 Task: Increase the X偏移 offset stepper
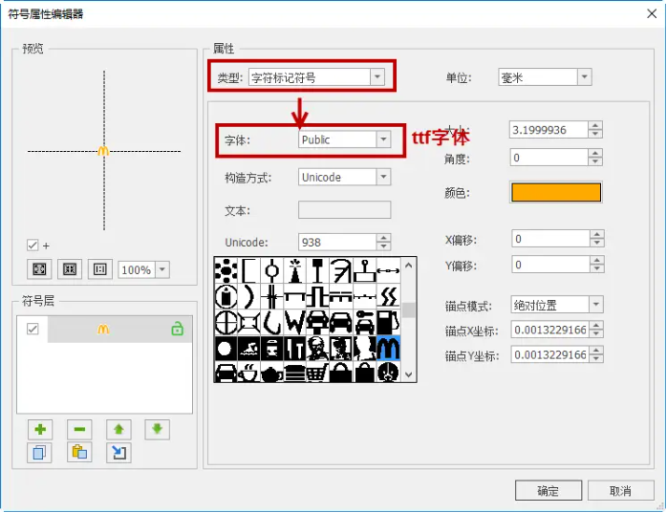(597, 234)
